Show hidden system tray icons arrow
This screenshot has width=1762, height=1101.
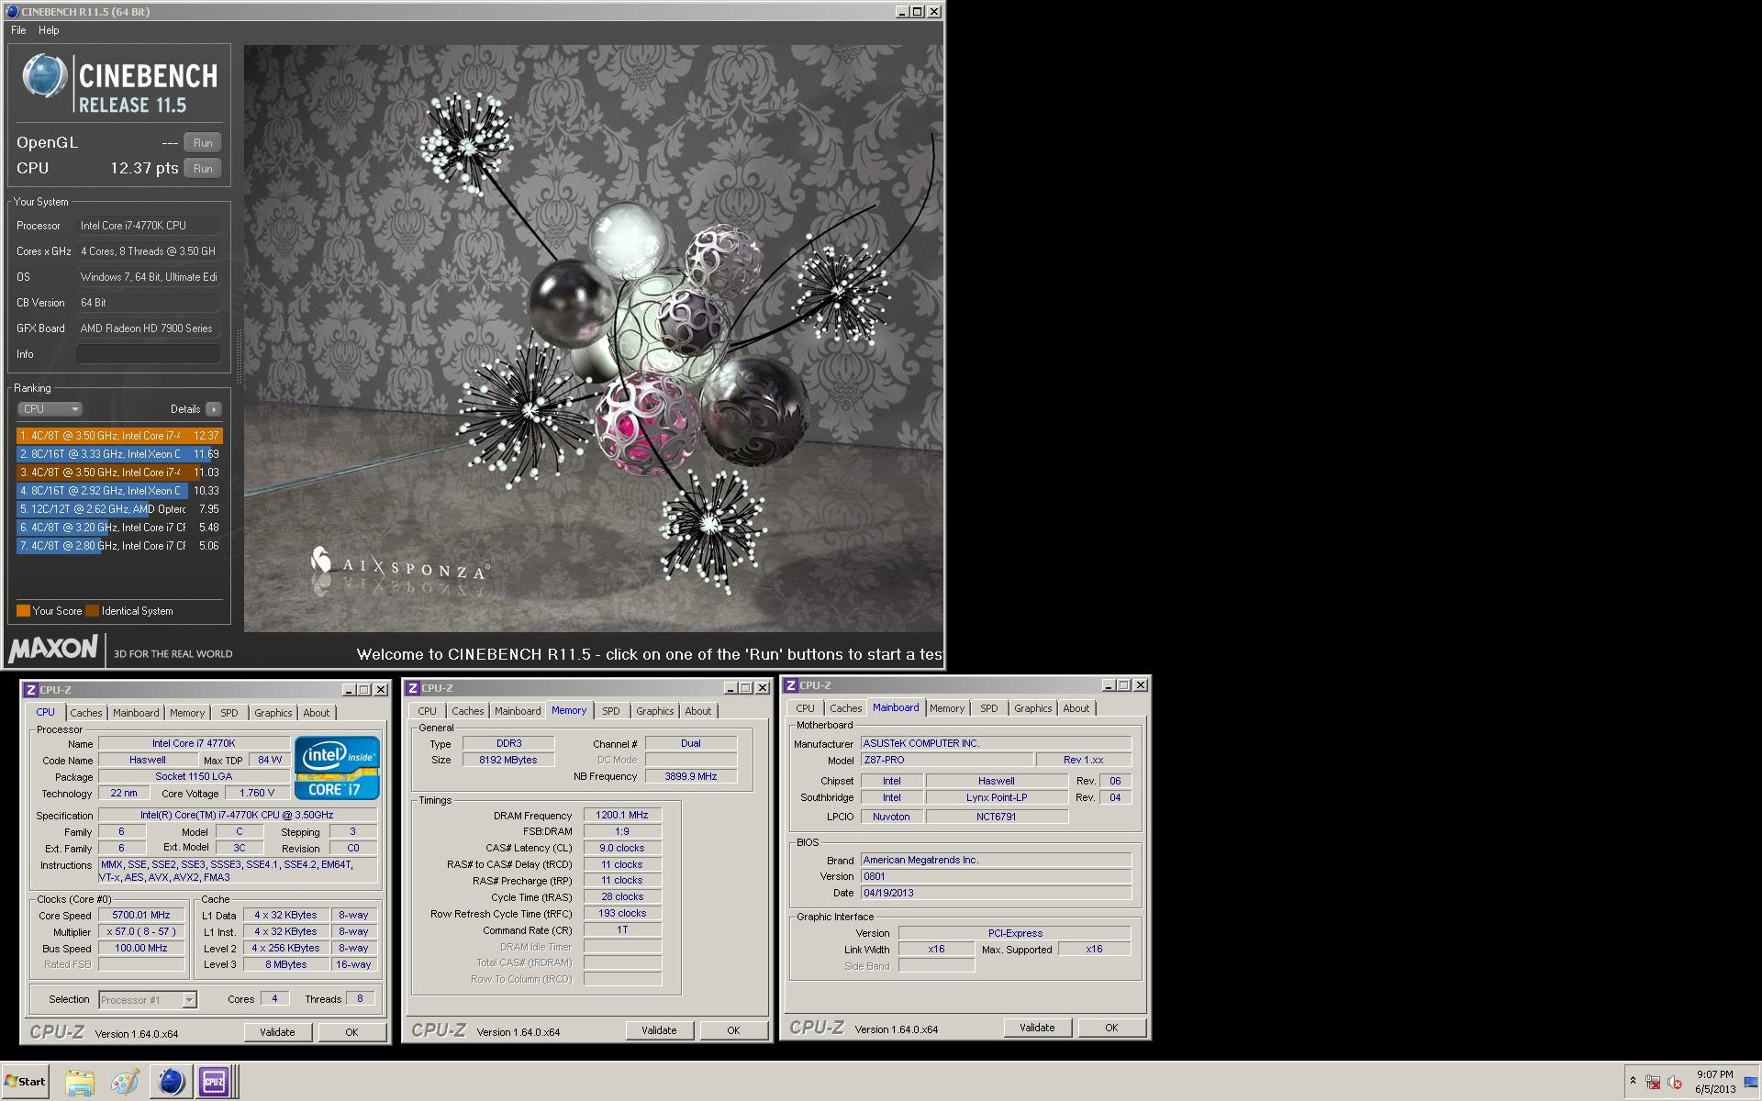click(x=1633, y=1081)
